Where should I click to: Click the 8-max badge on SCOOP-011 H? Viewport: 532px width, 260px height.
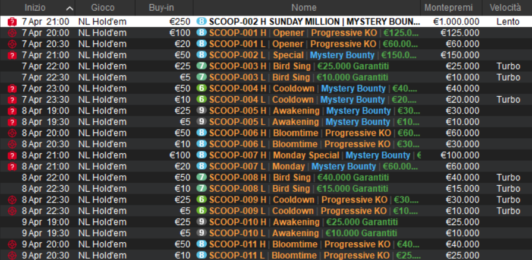coord(202,244)
